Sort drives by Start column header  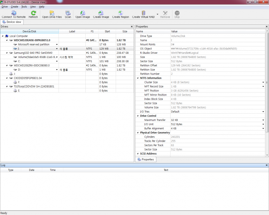pos(107,31)
